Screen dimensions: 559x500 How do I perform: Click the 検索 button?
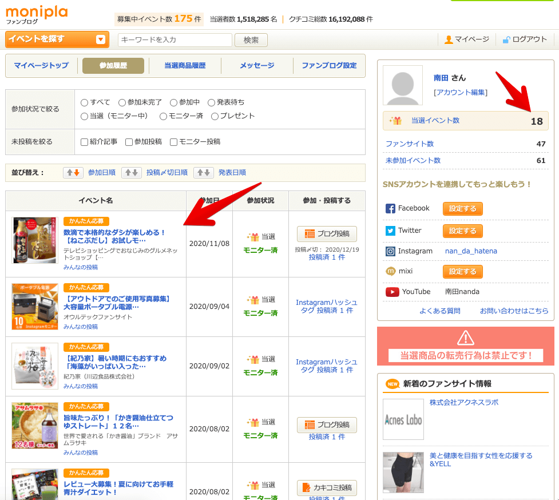pos(251,40)
